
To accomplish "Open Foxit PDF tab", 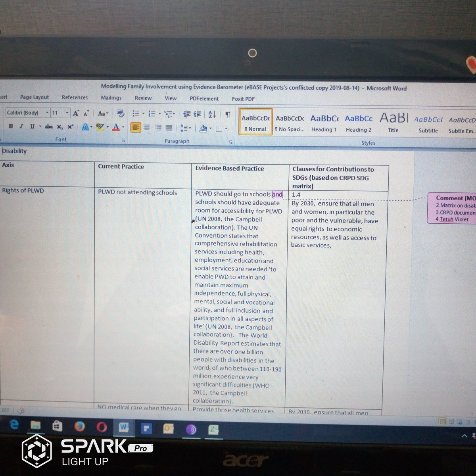I will (x=243, y=99).
